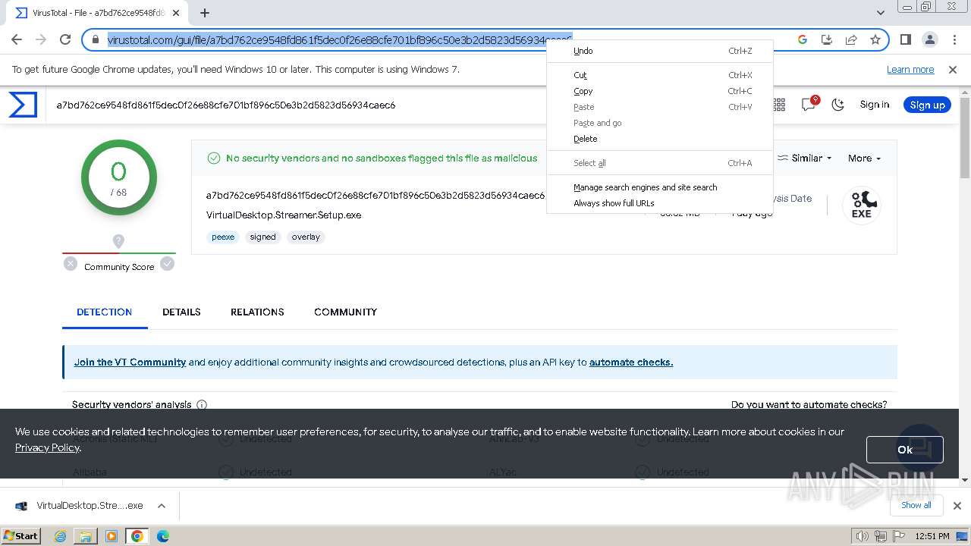971x546 pixels.
Task: Open the Chrome profile avatar icon
Action: 929,39
